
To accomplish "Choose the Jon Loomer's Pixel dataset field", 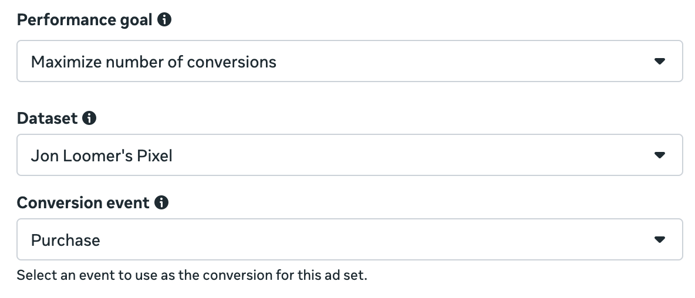I will pyautogui.click(x=350, y=155).
